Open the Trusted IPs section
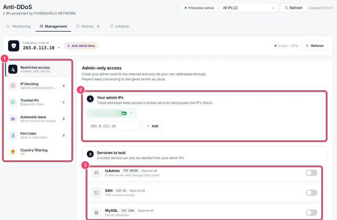 [x=38, y=102]
